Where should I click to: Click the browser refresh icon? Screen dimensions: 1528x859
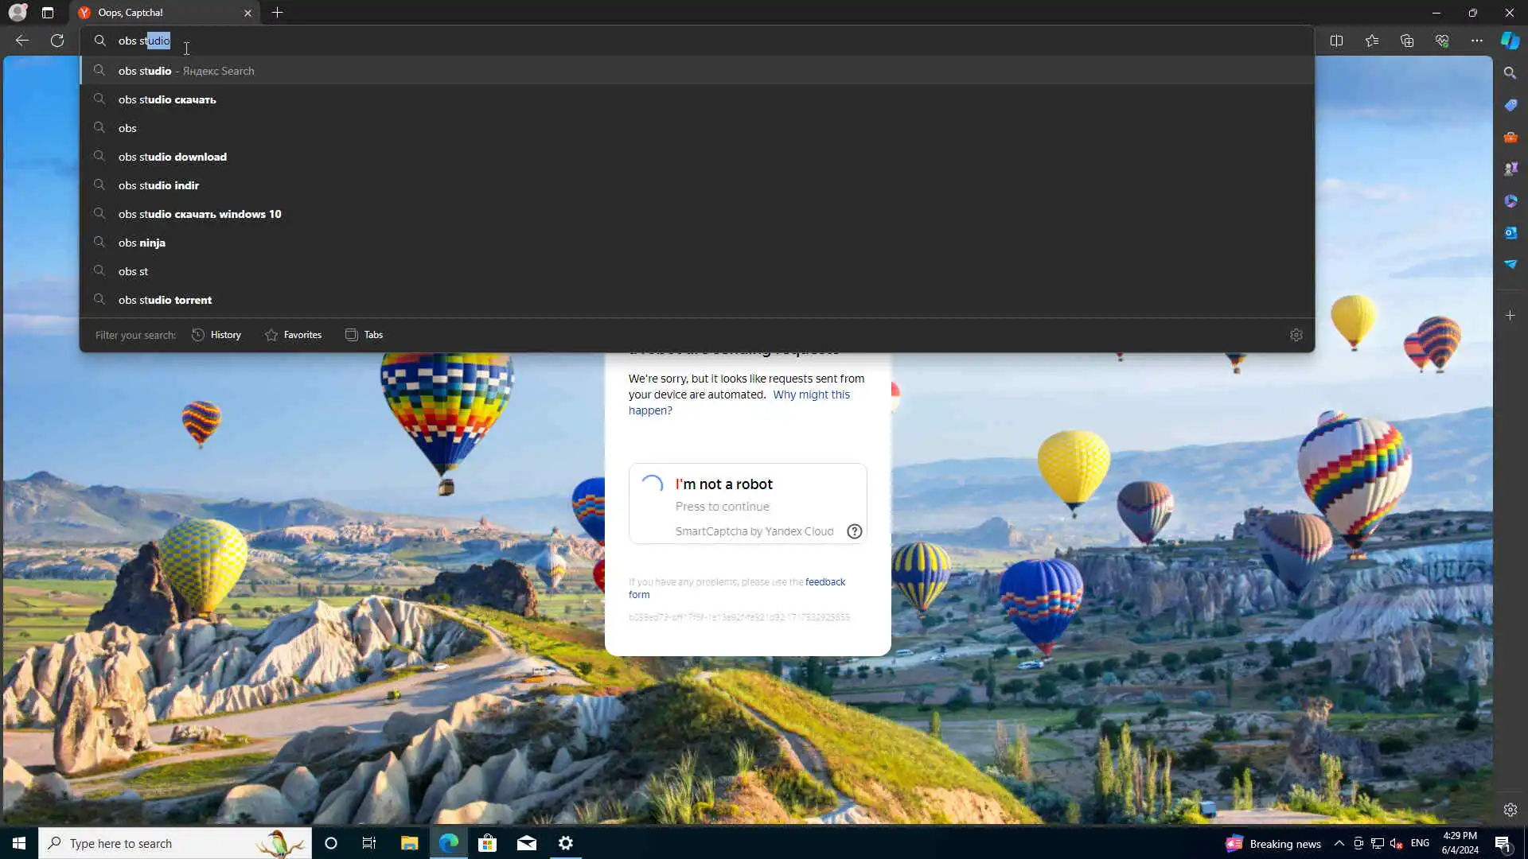[57, 41]
